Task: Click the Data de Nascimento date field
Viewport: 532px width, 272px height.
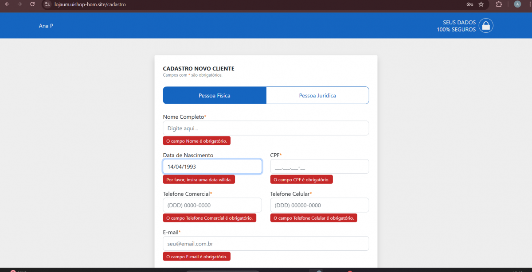Action: [x=212, y=167]
